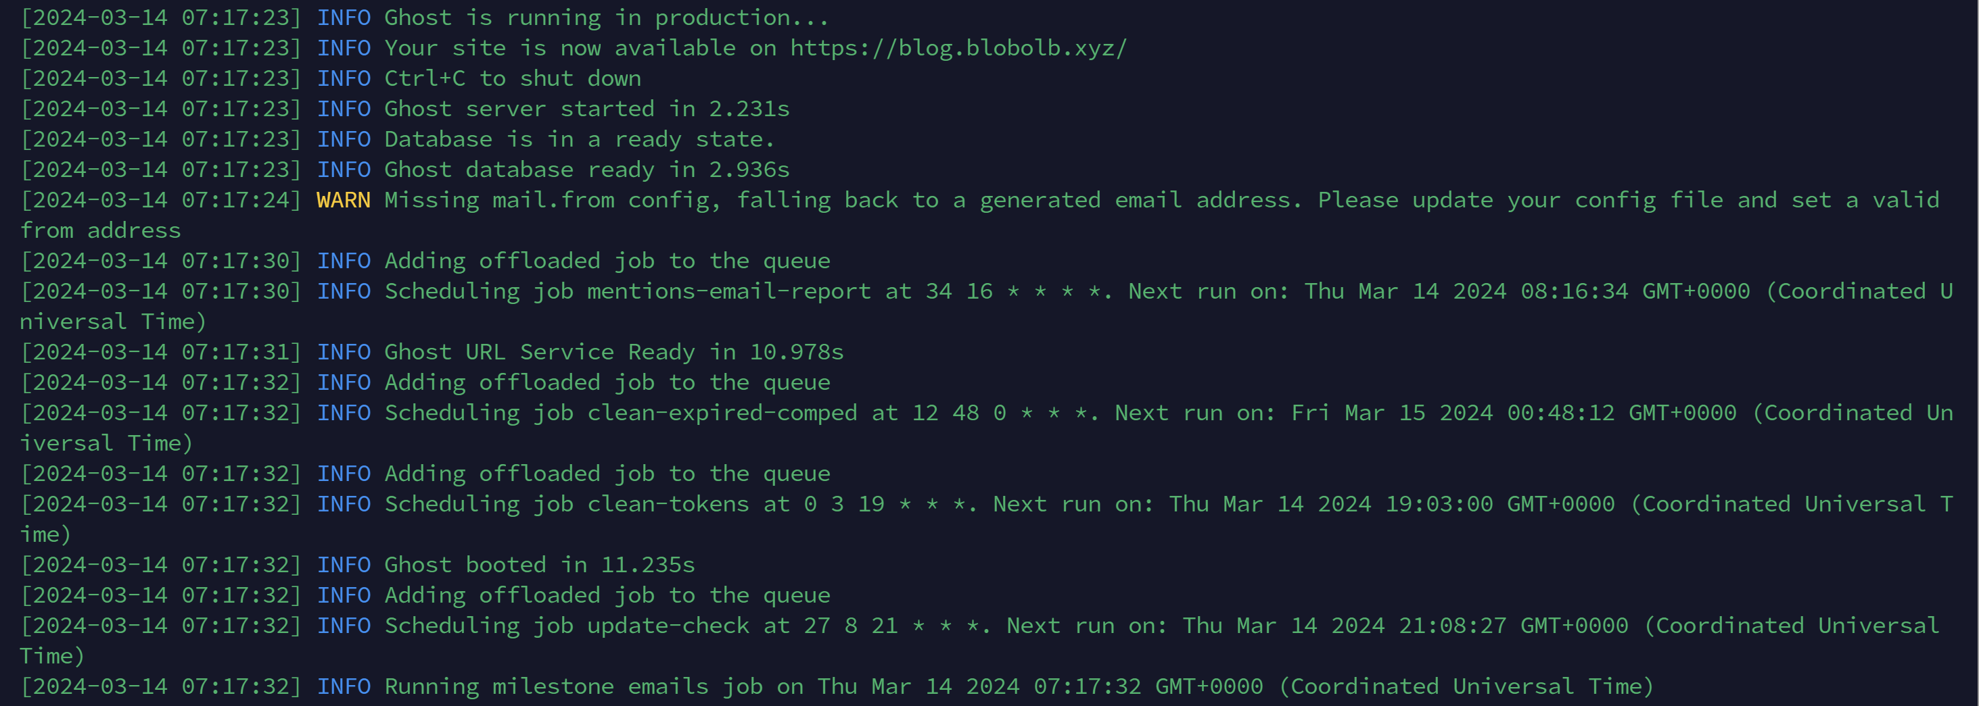Click 'Ghost database ready in 2.936s' entry
Screen dimensions: 1979x706
[x=587, y=170]
